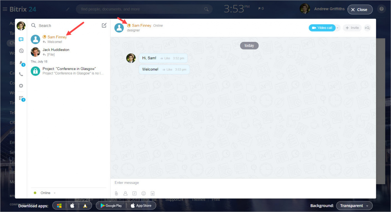Image resolution: width=391 pixels, height=212 pixels.
Task: Click the find people, documents search box
Action: [x=144, y=9]
